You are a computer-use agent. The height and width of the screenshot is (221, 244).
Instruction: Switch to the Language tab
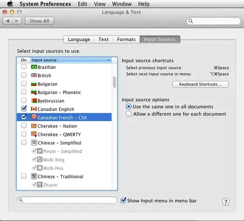tap(79, 39)
